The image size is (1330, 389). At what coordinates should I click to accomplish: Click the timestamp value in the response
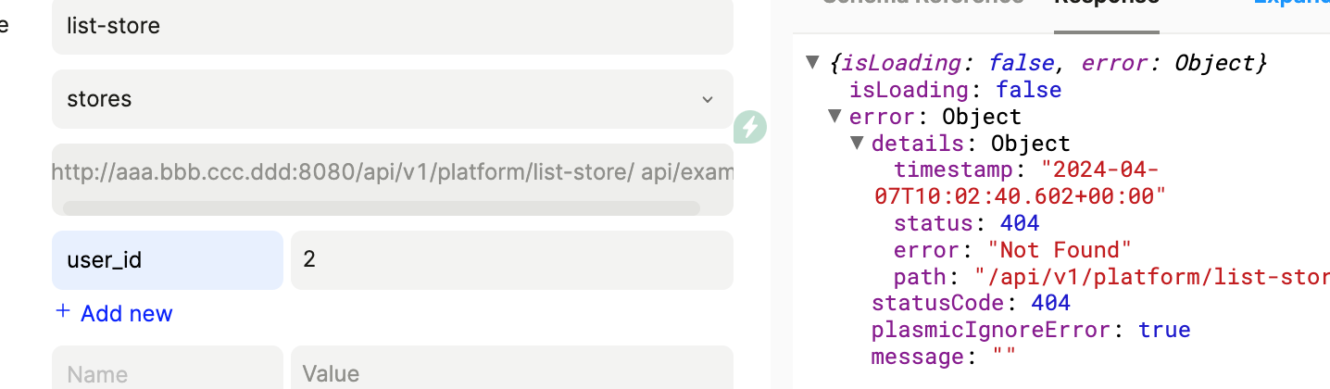[x=1019, y=183]
